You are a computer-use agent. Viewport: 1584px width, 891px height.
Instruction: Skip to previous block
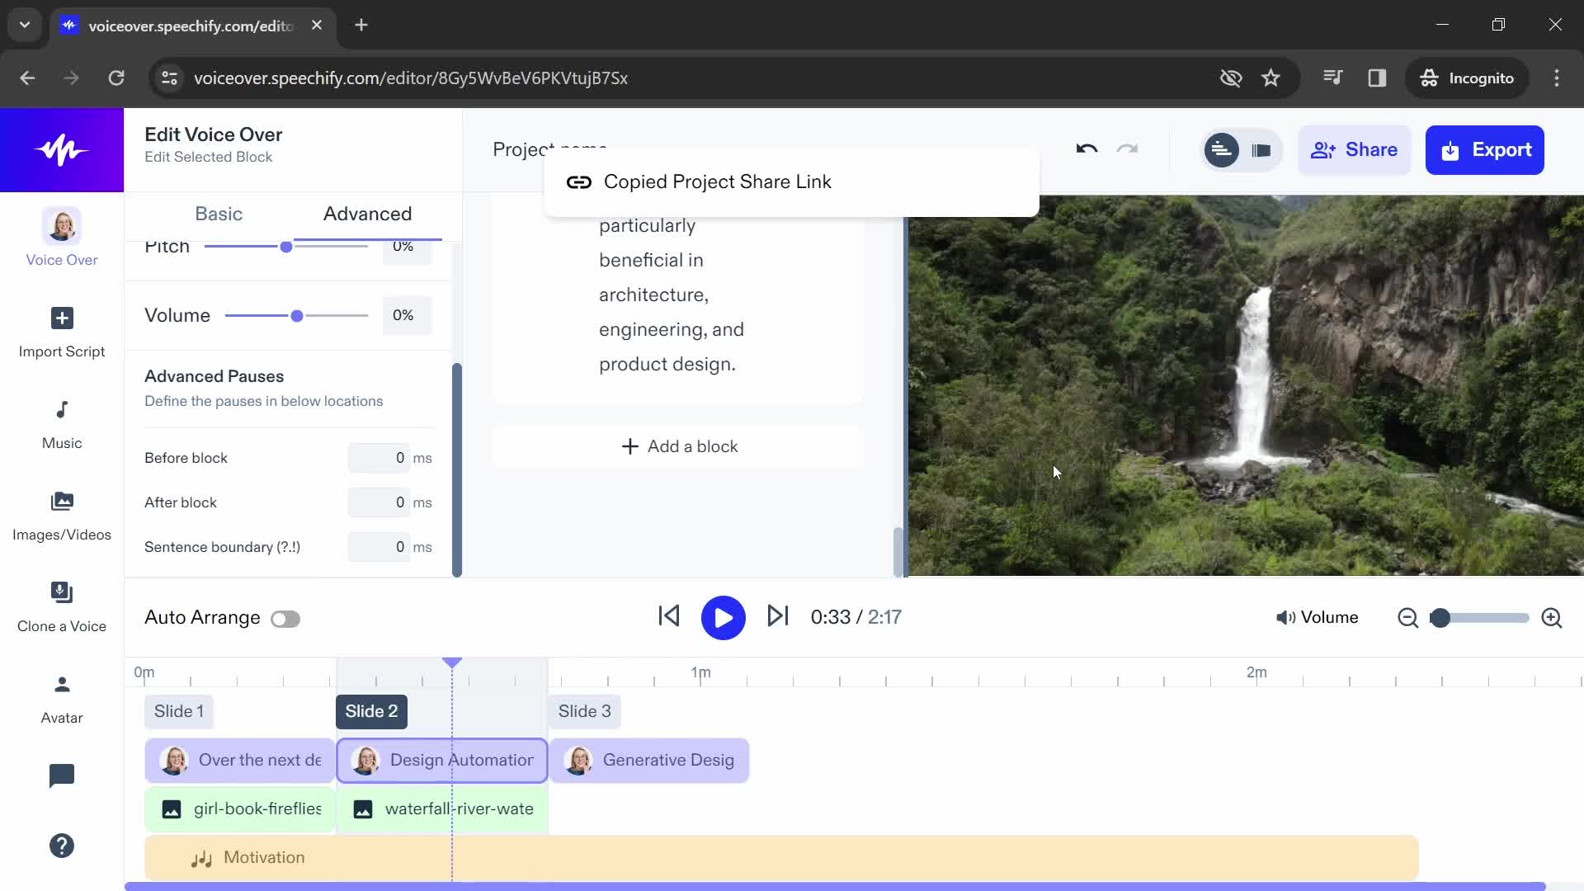coord(669,616)
